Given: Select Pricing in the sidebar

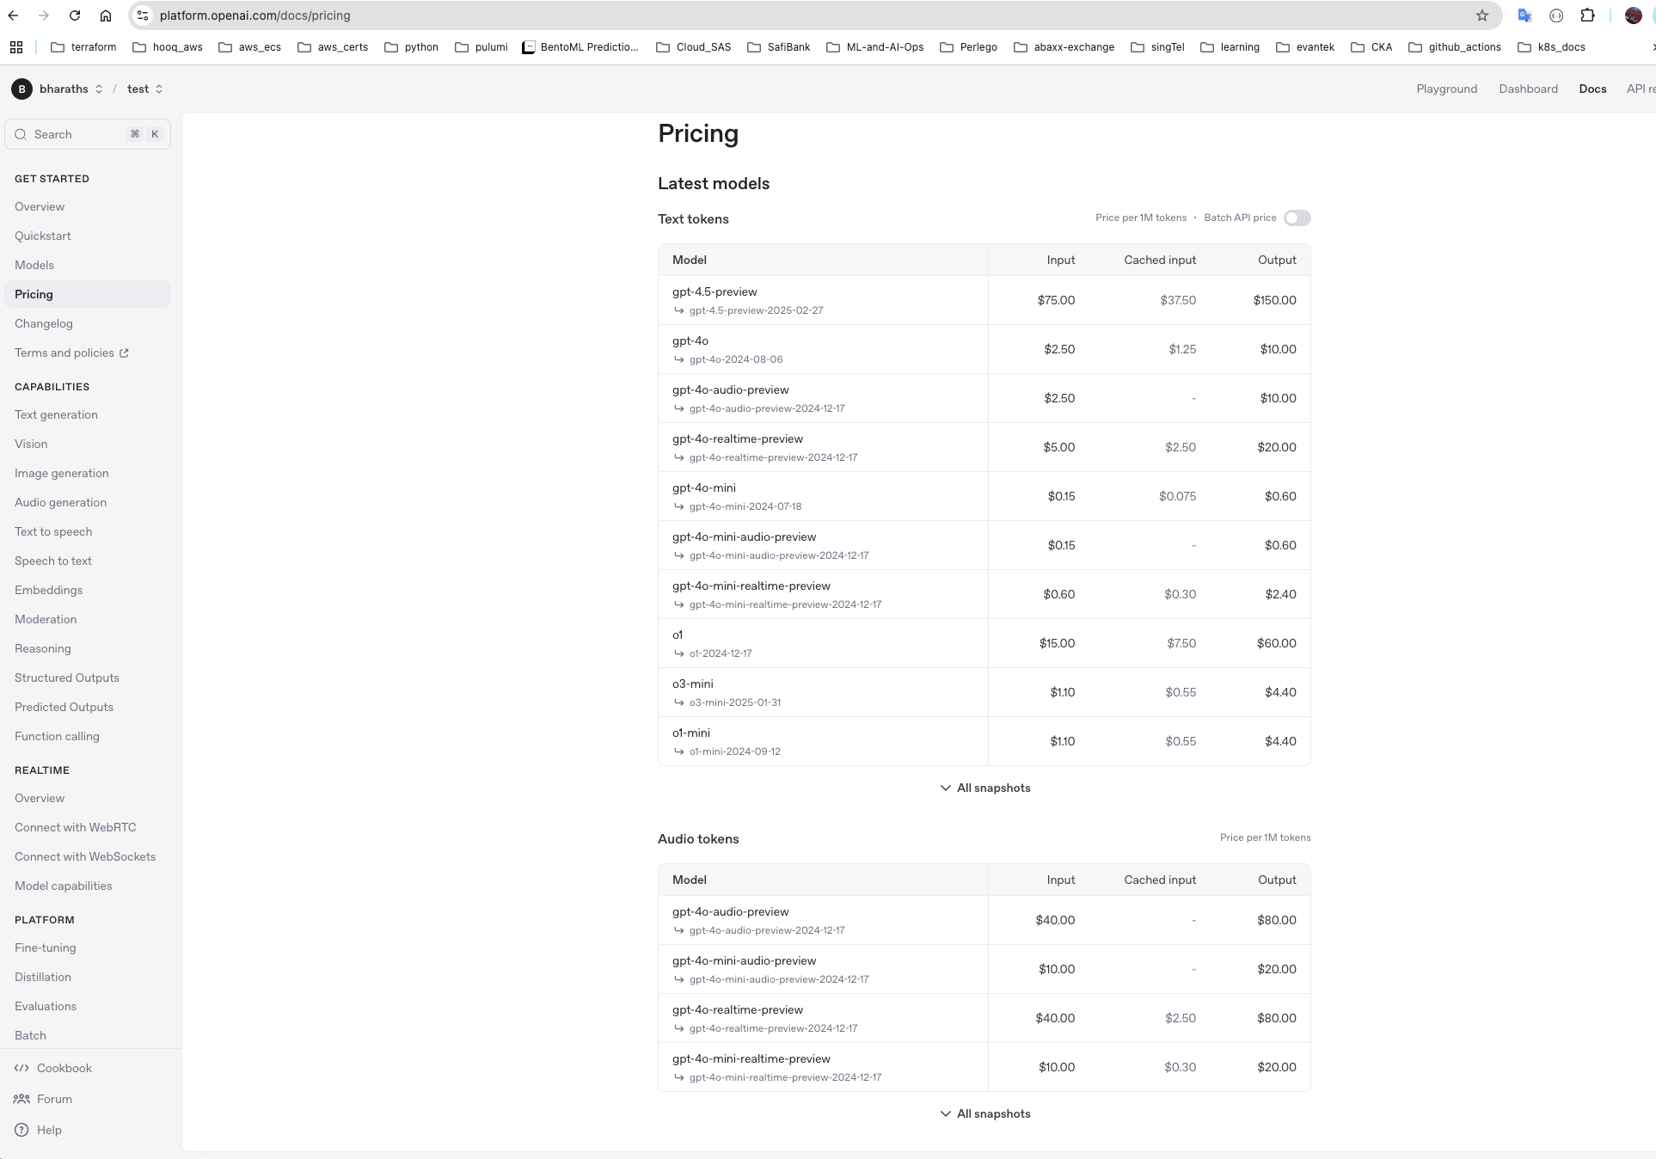Looking at the screenshot, I should point(88,294).
